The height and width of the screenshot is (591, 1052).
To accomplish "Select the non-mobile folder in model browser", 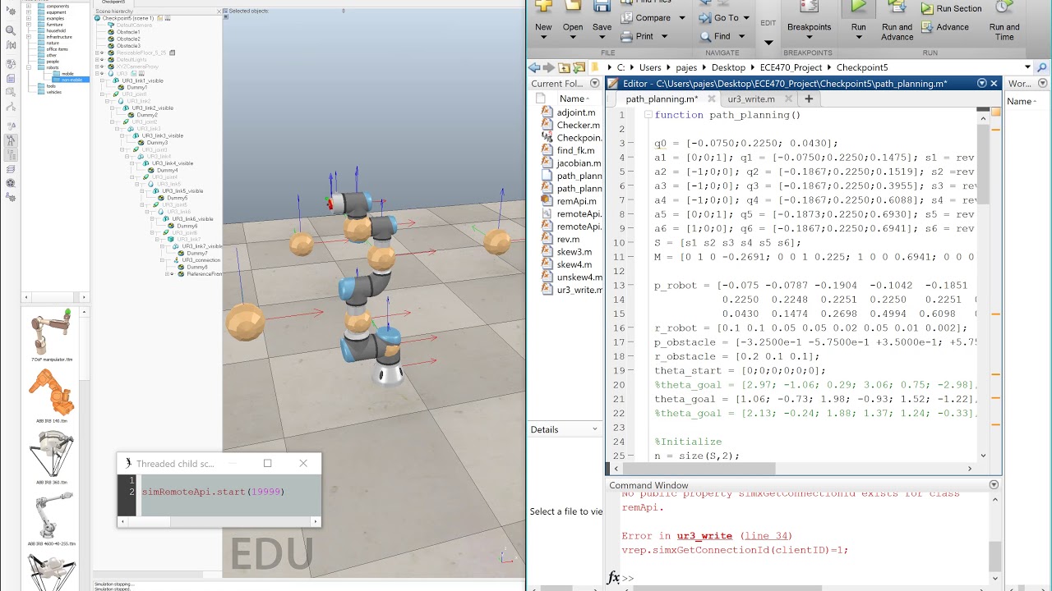I will pyautogui.click(x=72, y=80).
